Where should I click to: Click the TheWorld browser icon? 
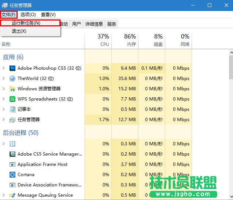(x=12, y=79)
